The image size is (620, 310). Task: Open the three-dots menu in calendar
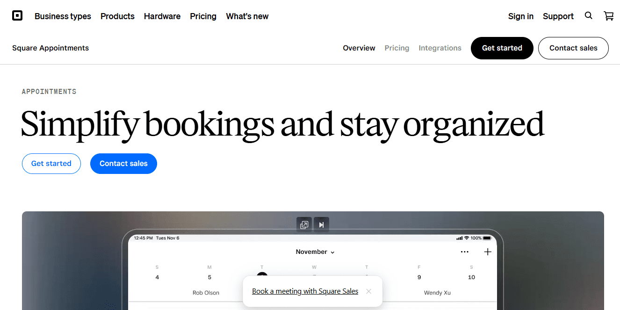[464, 252]
